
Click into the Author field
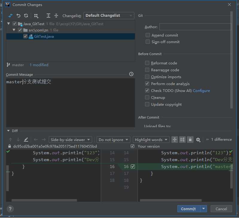(195, 27)
